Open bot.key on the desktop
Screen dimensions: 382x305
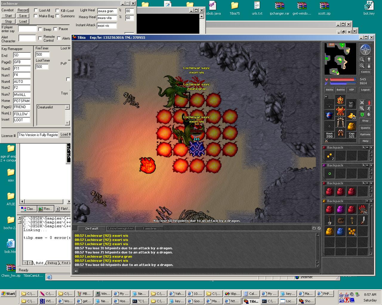pyautogui.click(x=369, y=8)
